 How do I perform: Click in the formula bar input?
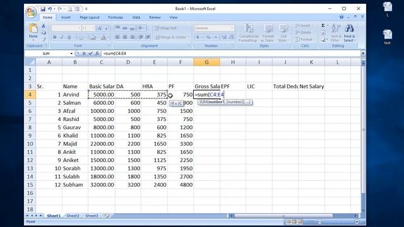[230, 53]
